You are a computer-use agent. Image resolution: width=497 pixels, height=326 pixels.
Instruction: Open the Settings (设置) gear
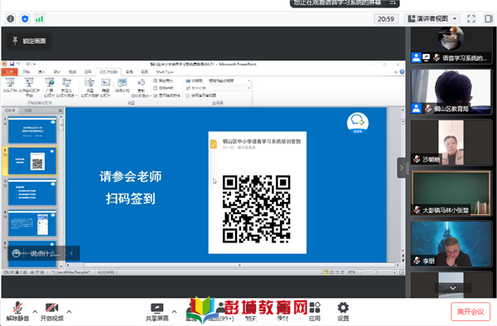(343, 307)
